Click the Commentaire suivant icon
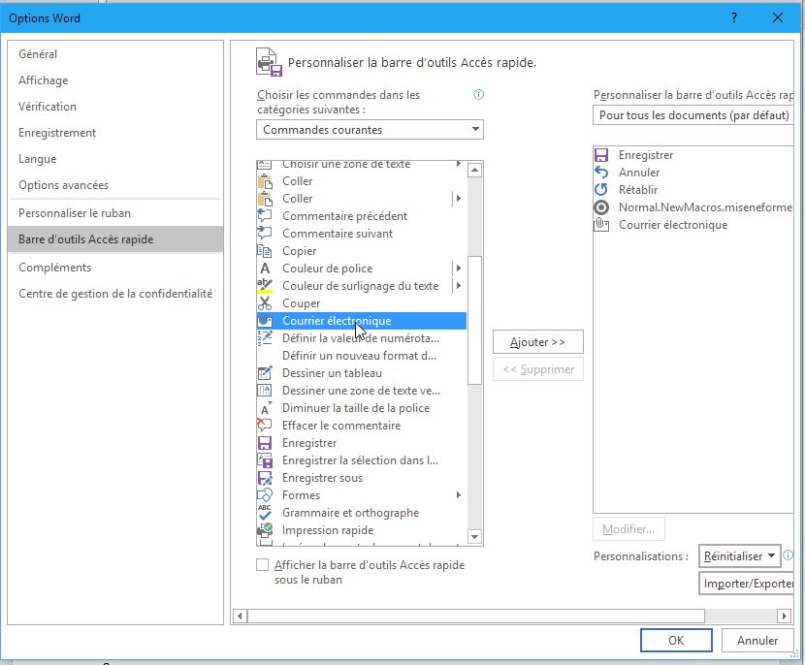 coord(265,234)
